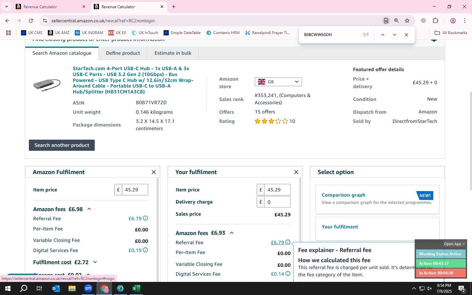This screenshot has width=472, height=295.
Task: Open a new browser tab
Action: click(174, 7)
